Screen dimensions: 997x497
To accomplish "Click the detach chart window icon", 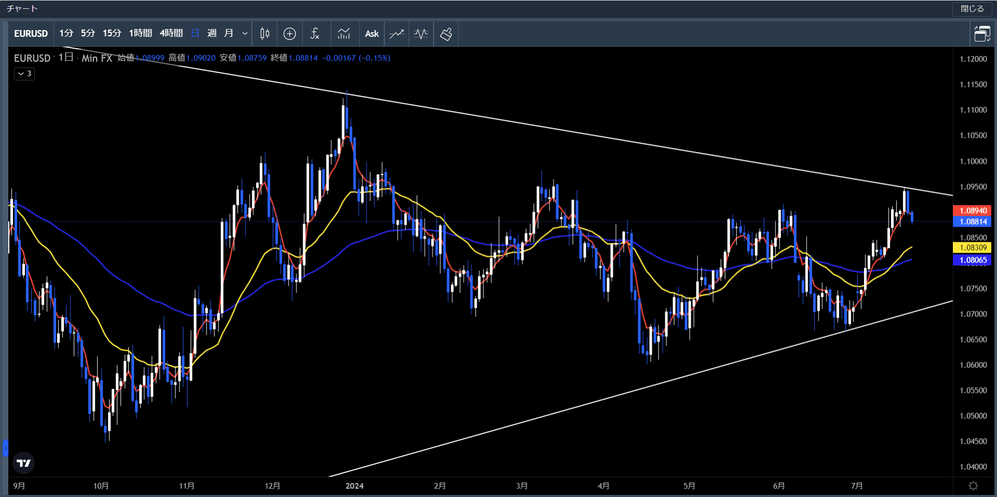I will pyautogui.click(x=982, y=34).
